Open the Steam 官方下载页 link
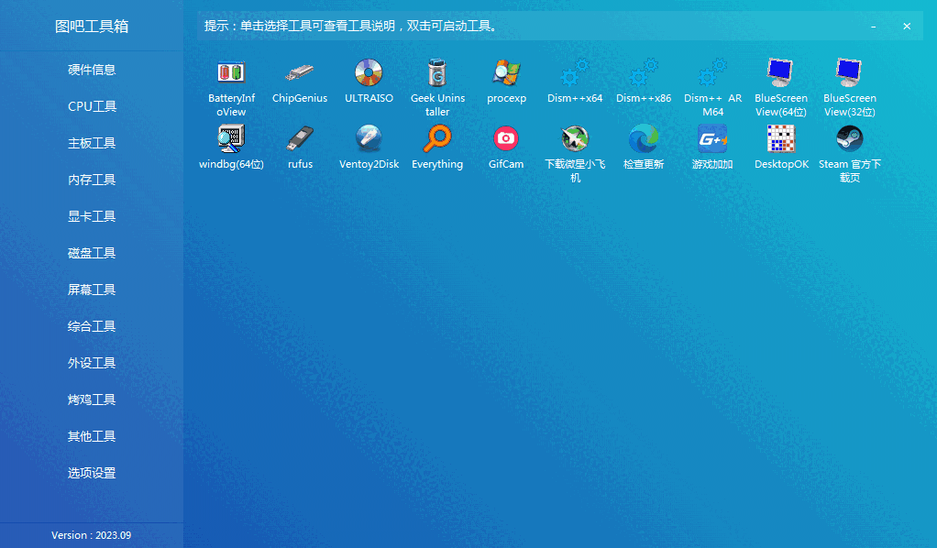Screen dimensions: 937x548 click(x=849, y=151)
